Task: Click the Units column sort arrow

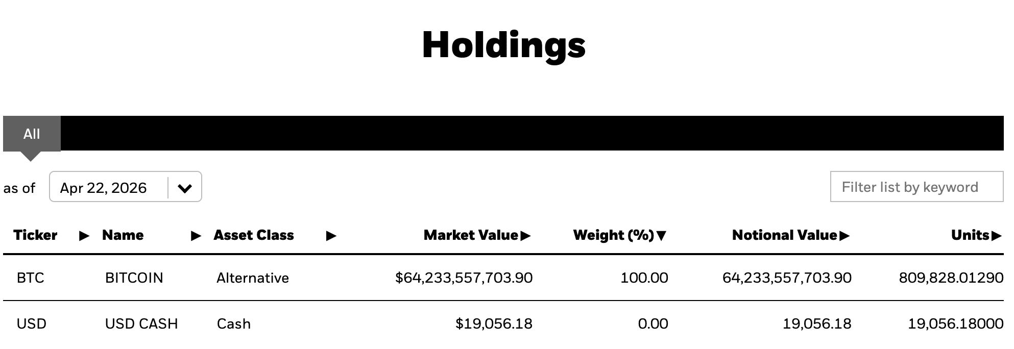Action: 996,236
